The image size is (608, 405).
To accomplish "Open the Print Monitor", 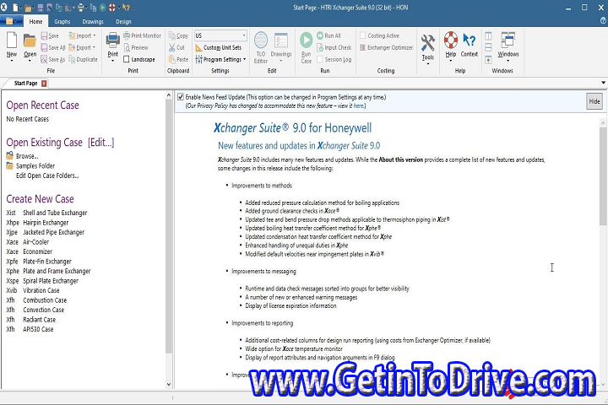I will coord(143,35).
